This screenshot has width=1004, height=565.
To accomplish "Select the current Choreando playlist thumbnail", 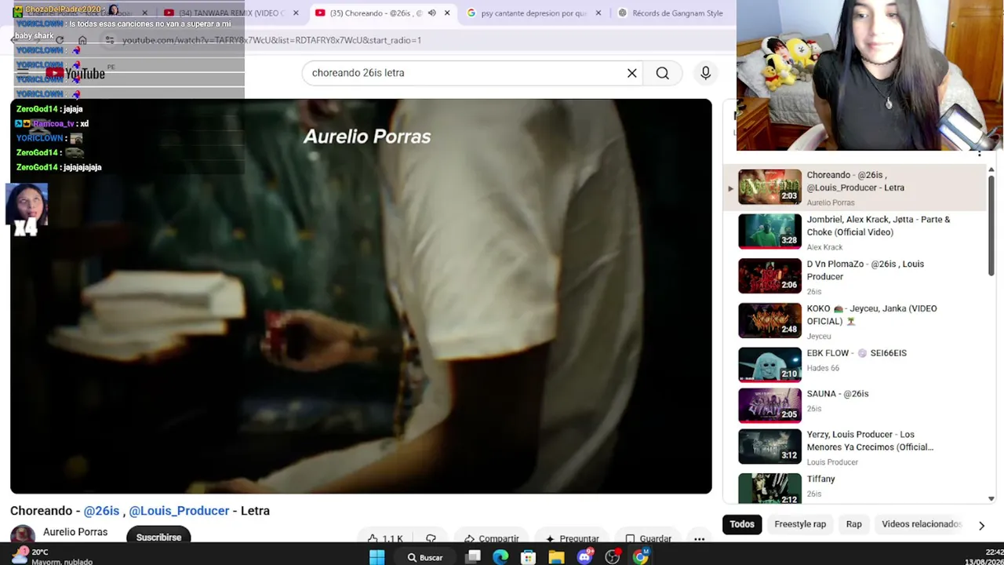I will coord(769,187).
